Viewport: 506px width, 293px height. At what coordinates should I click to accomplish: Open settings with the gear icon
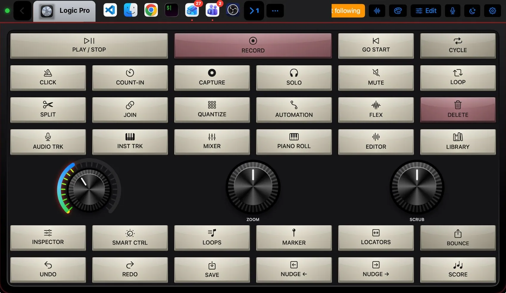pos(493,11)
